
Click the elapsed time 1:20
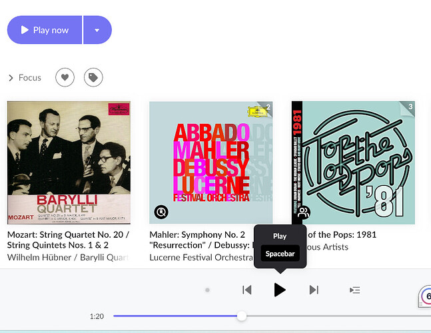[x=97, y=316]
